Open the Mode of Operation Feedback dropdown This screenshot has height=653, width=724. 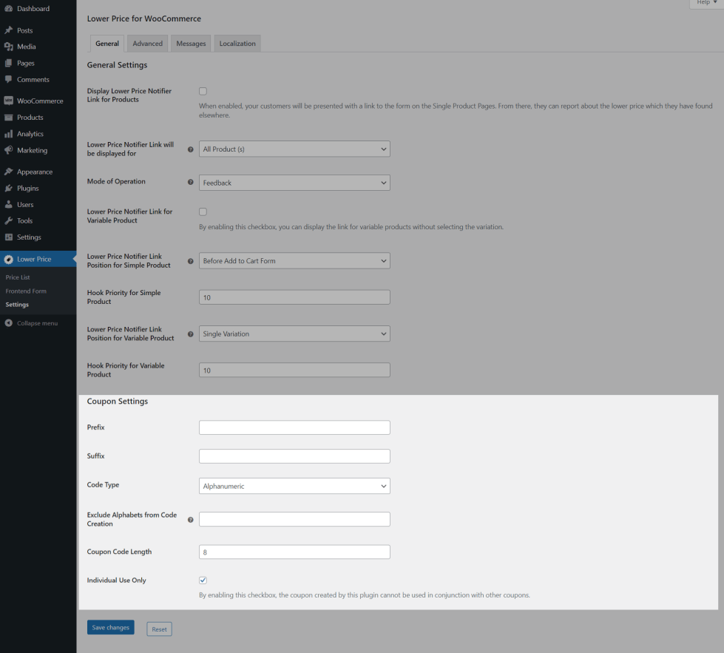pyautogui.click(x=294, y=183)
